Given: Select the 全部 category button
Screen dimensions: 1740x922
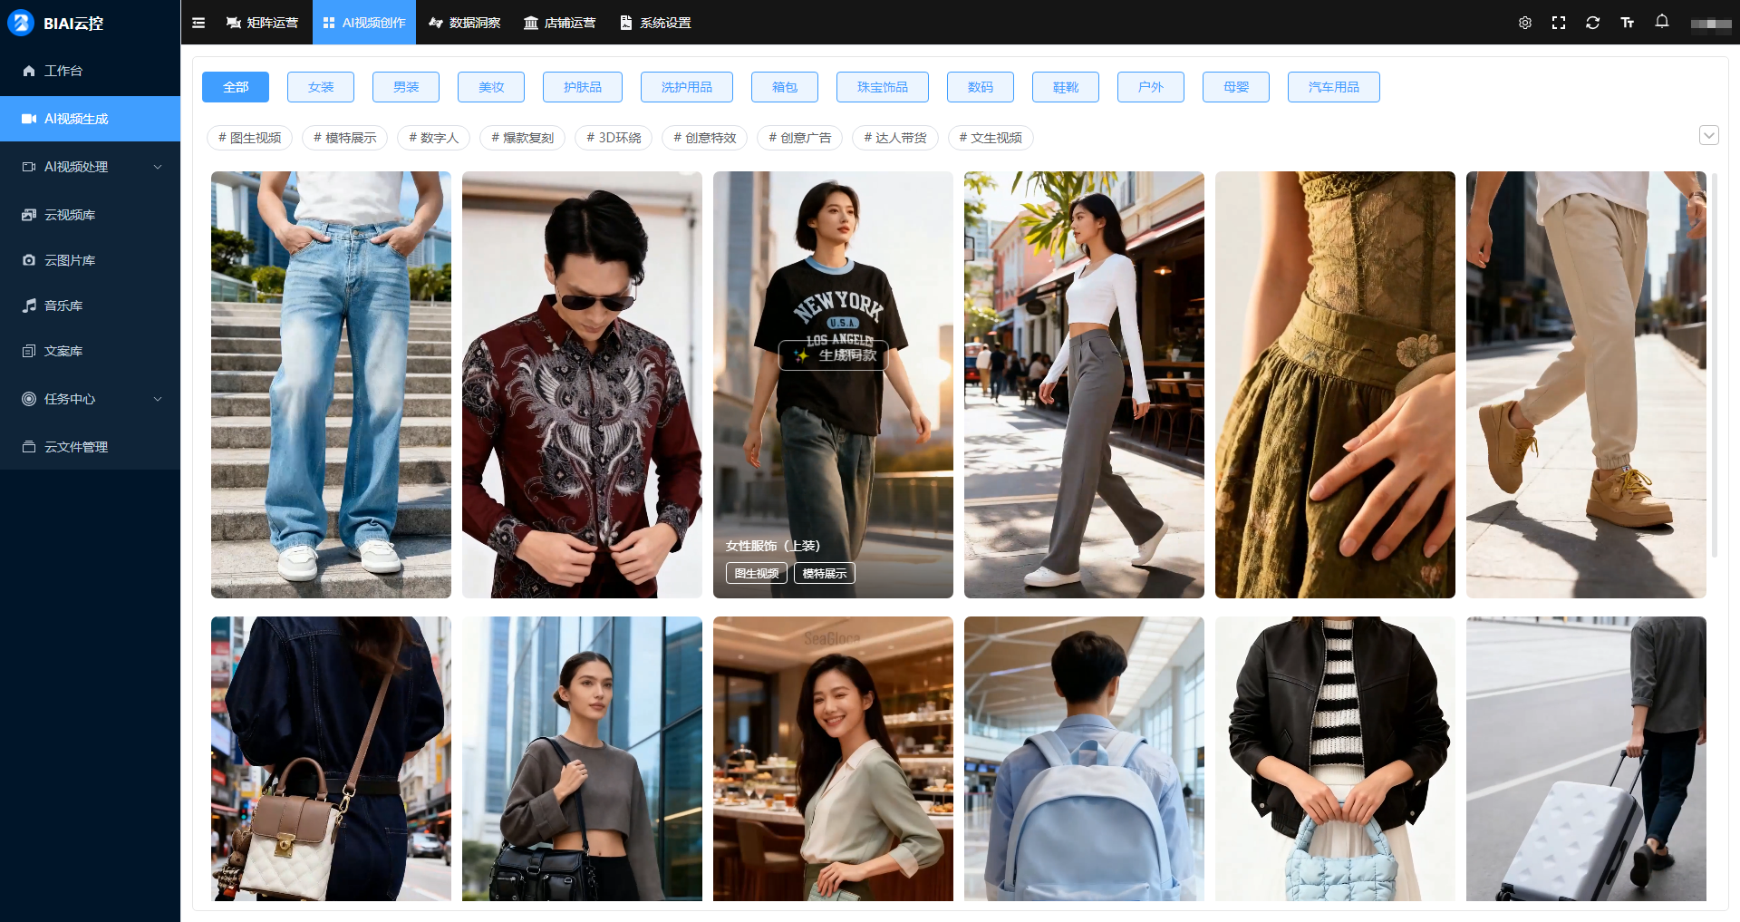Looking at the screenshot, I should pyautogui.click(x=236, y=87).
